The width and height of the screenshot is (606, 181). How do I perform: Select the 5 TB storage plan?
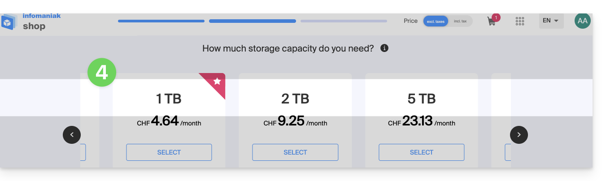421,152
